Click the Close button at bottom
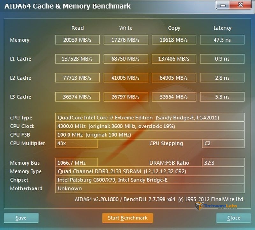Viewport: 255px width, 230px height. (234, 218)
